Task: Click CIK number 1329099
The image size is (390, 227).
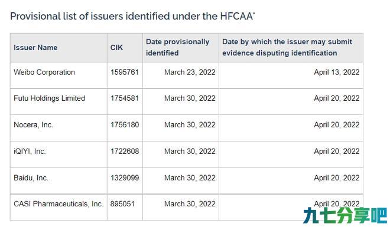Action: [125, 177]
